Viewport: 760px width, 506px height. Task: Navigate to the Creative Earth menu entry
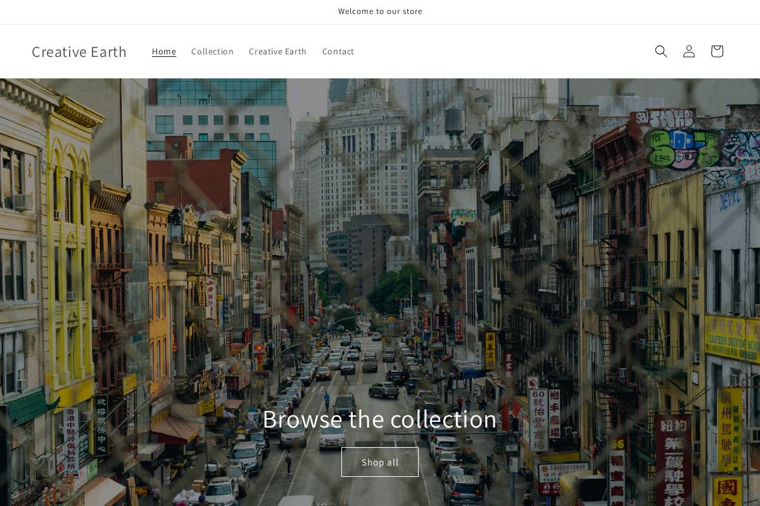(x=277, y=51)
